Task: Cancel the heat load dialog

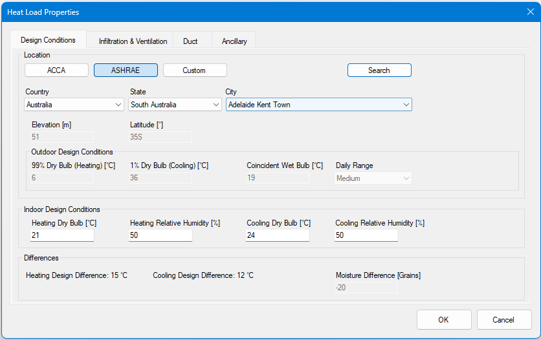Action: click(x=503, y=319)
